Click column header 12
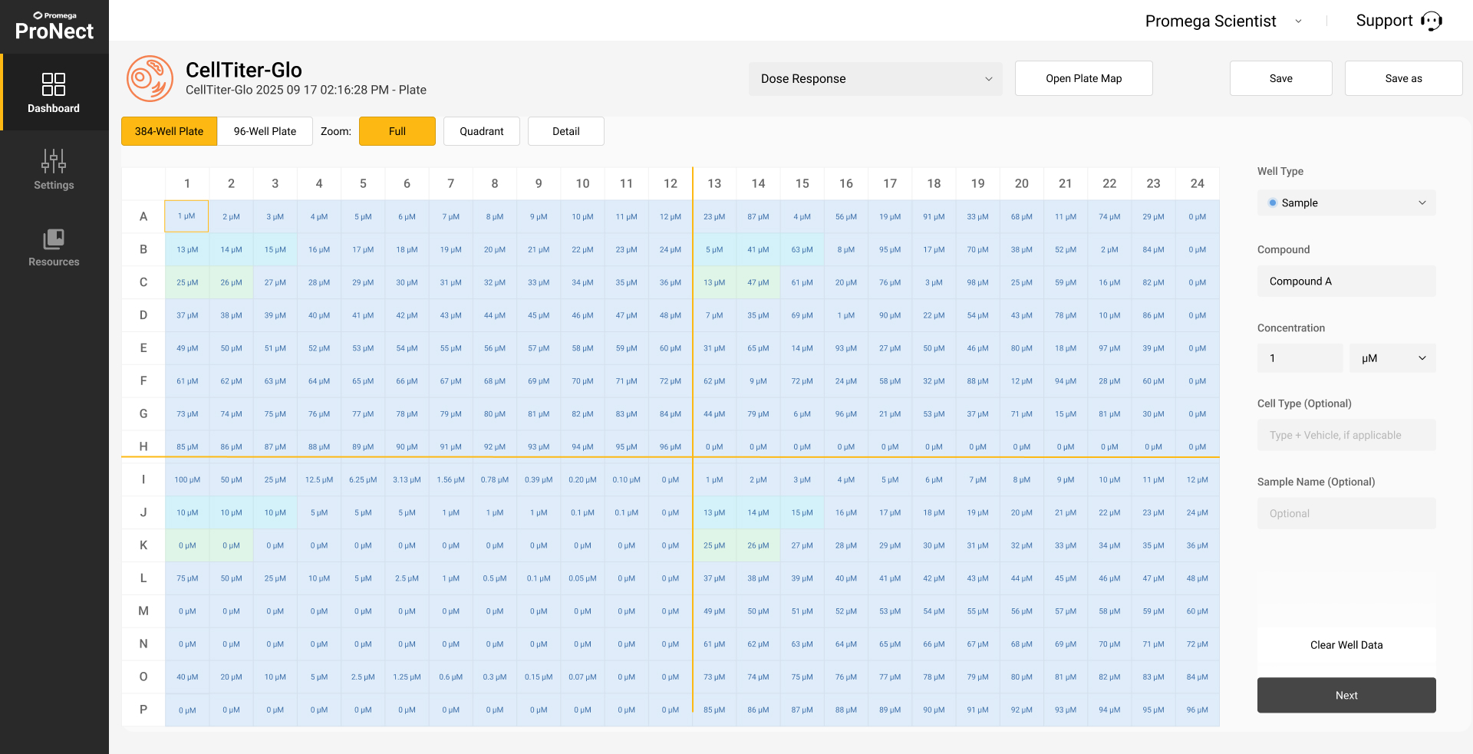This screenshot has height=754, width=1473. 671,183
